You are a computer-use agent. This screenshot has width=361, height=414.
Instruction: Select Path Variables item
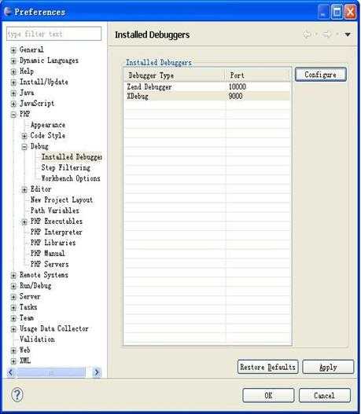pos(55,211)
